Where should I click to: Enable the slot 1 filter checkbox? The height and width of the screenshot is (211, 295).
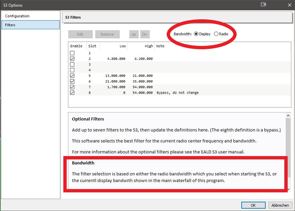click(x=72, y=53)
